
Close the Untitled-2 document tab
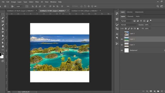68,11
